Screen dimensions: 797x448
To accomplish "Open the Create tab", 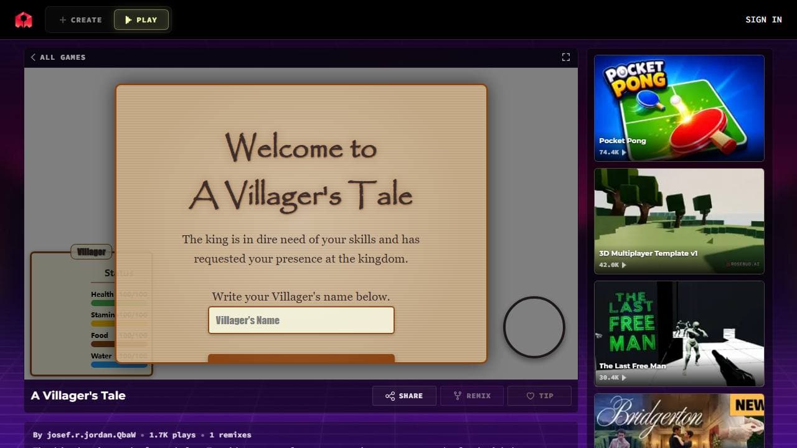I will [80, 20].
